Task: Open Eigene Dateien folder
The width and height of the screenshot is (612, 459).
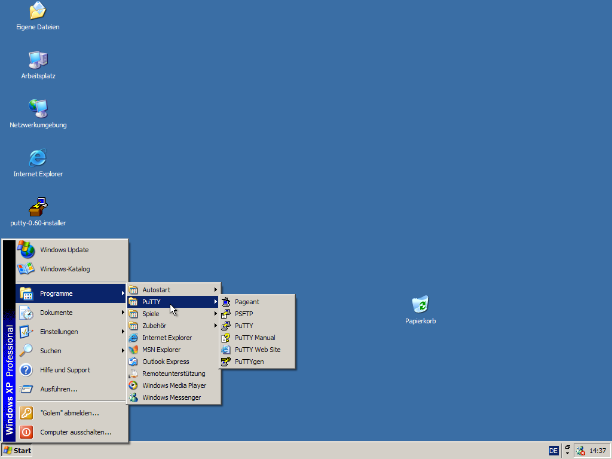Action: 37,13
